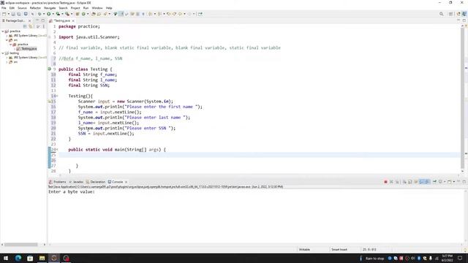Click the Console input area text
Image resolution: width=468 pixels, height=263 pixels.
pyautogui.click(x=72, y=191)
